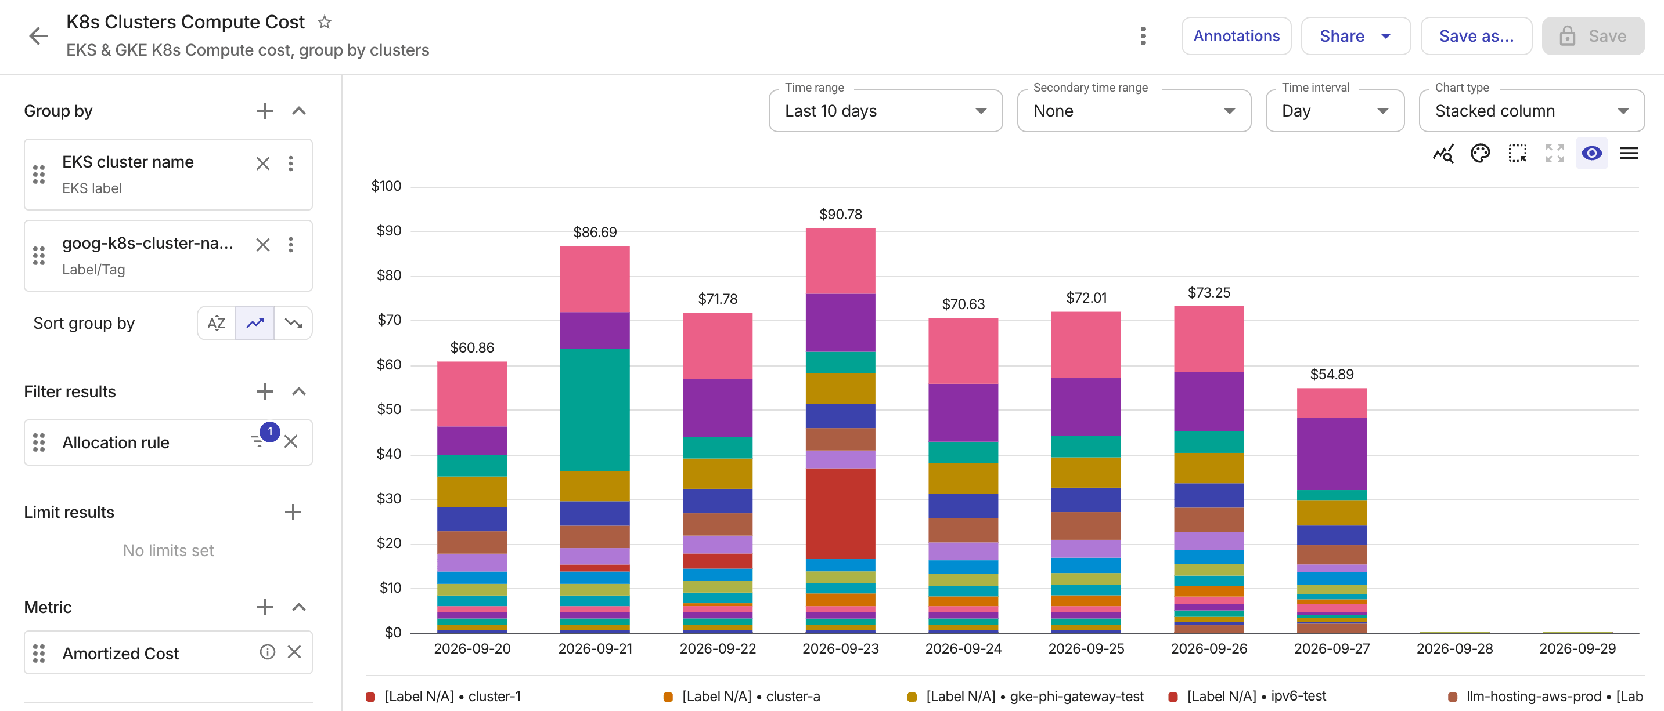Sort groups by ascending value
Viewport: 1664px width, 711px height.
[x=255, y=322]
